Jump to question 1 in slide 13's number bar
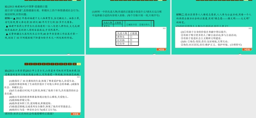This screenshot has width=256, height=118. click(26, 64)
